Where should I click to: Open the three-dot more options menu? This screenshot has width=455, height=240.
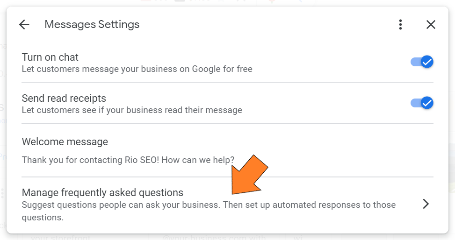pos(400,25)
